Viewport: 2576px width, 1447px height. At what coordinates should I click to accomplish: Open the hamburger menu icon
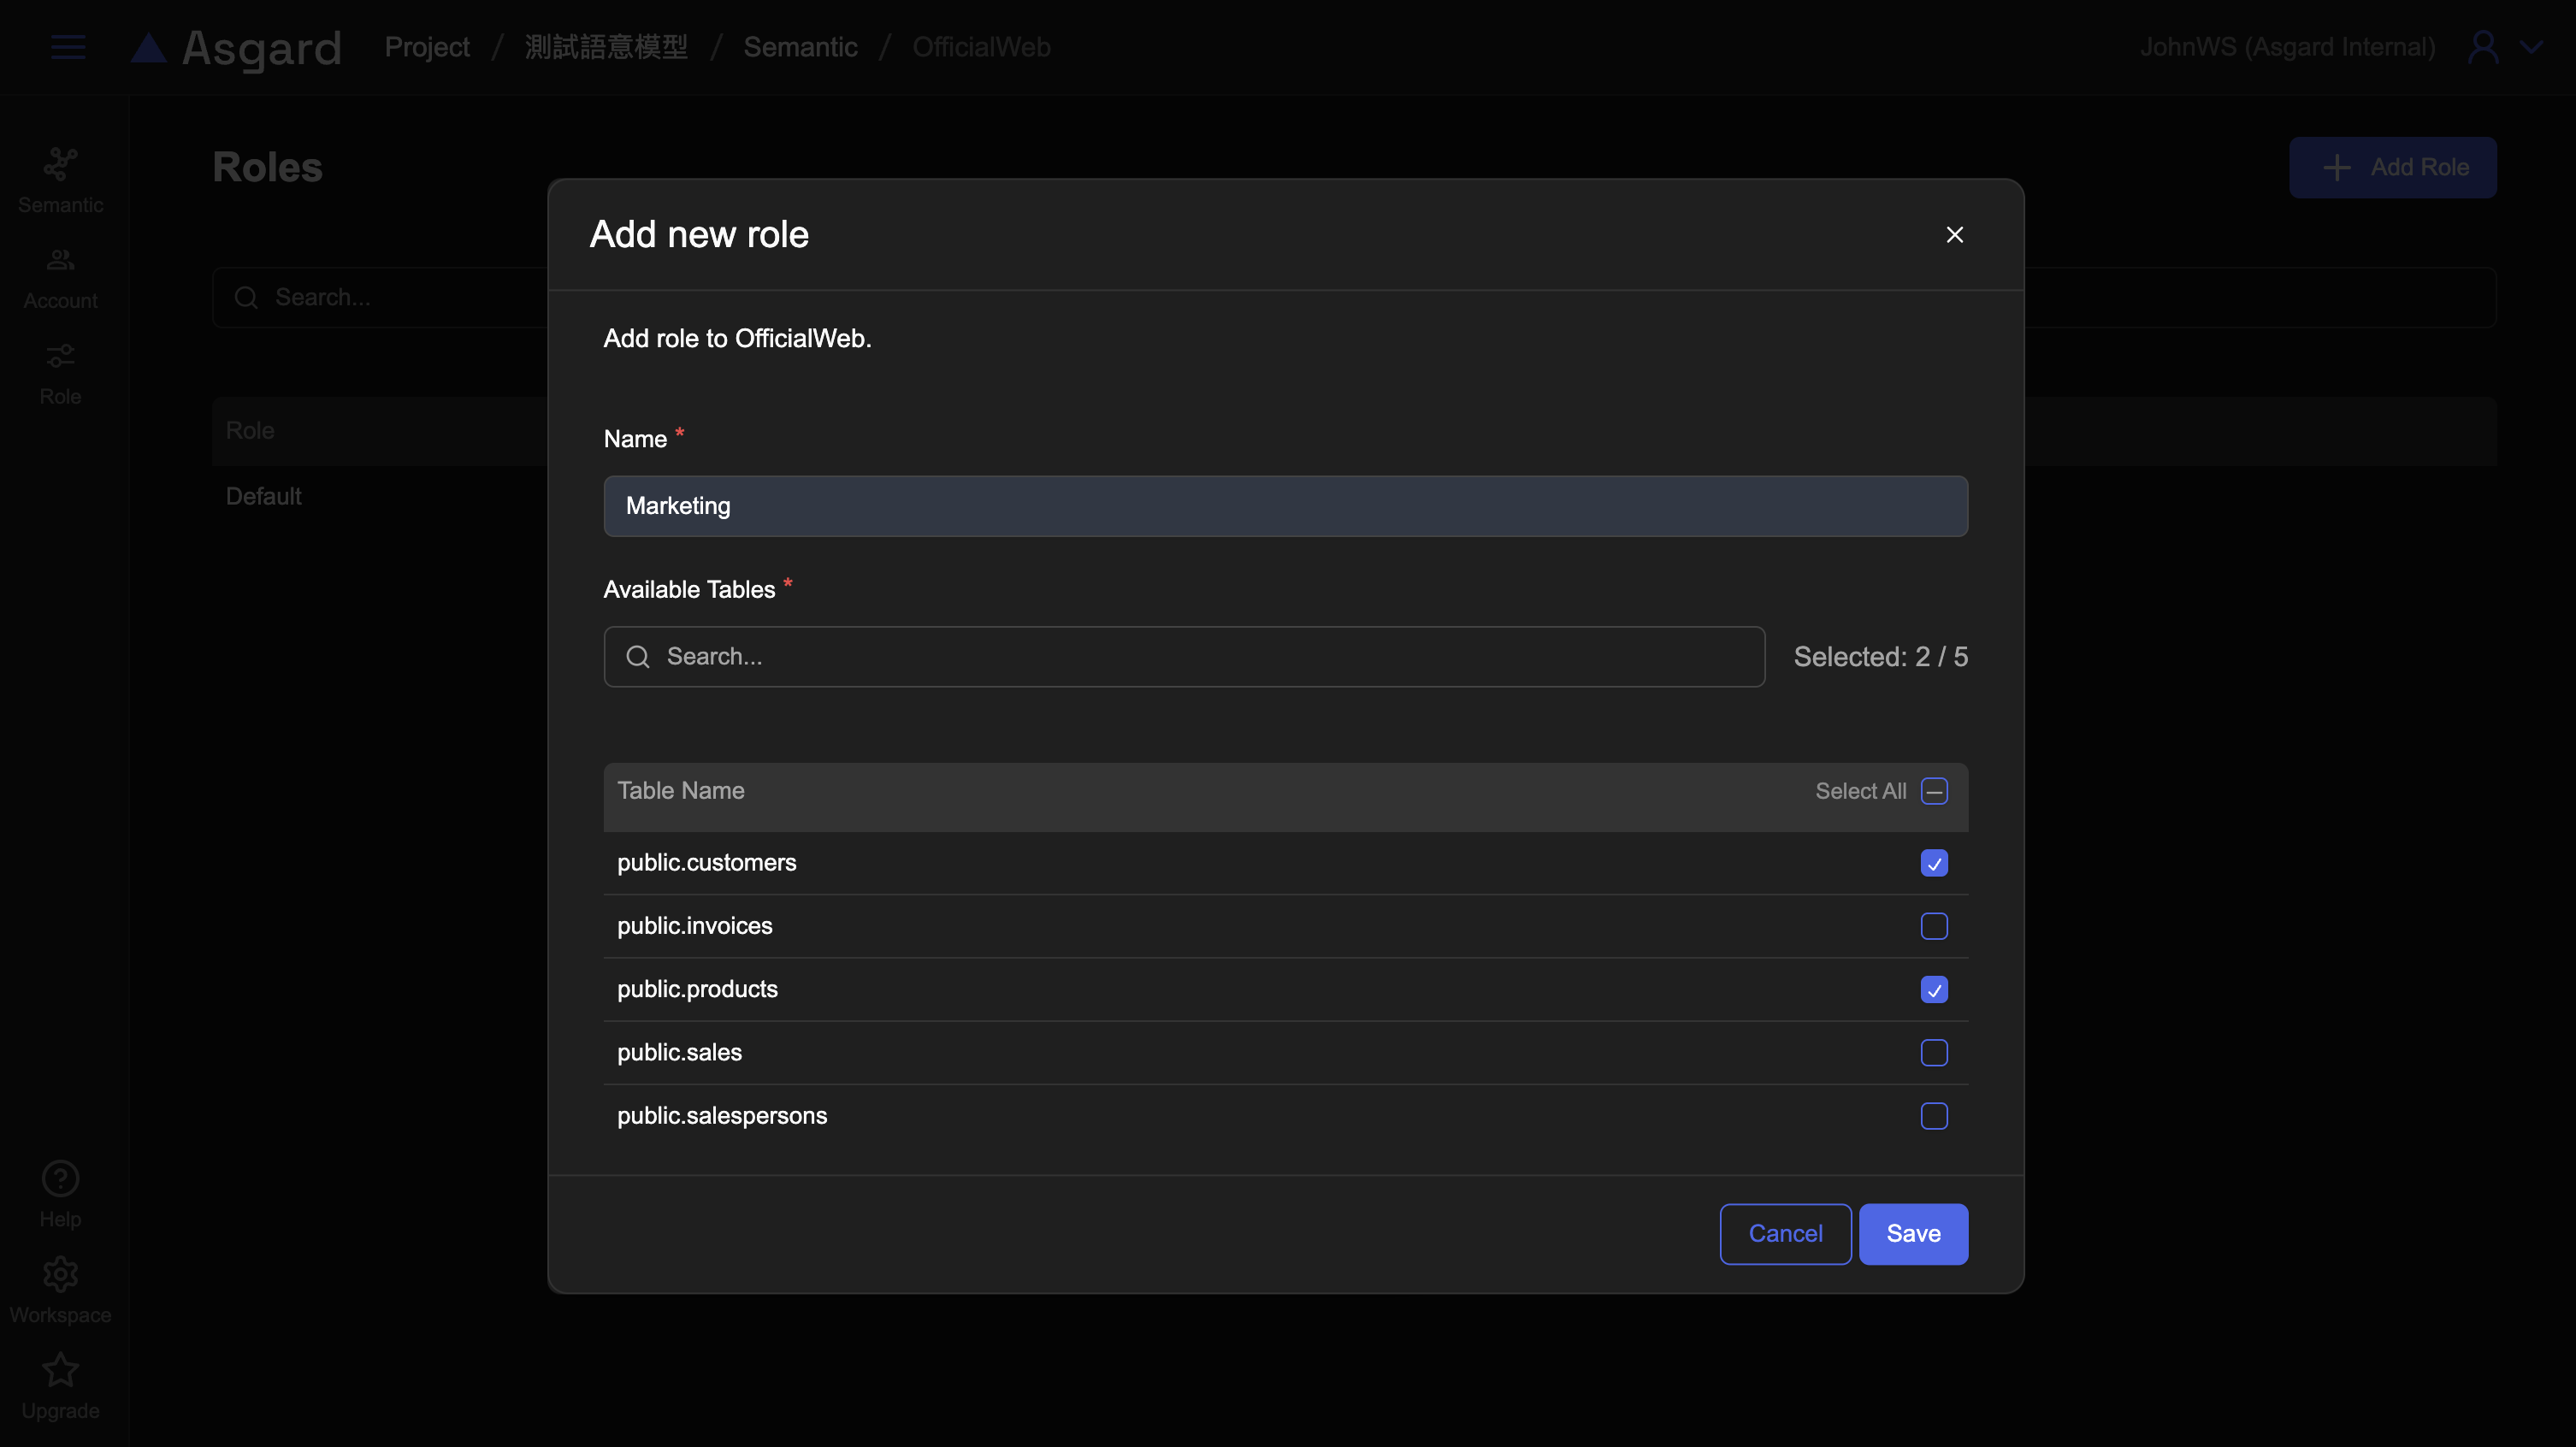point(68,47)
